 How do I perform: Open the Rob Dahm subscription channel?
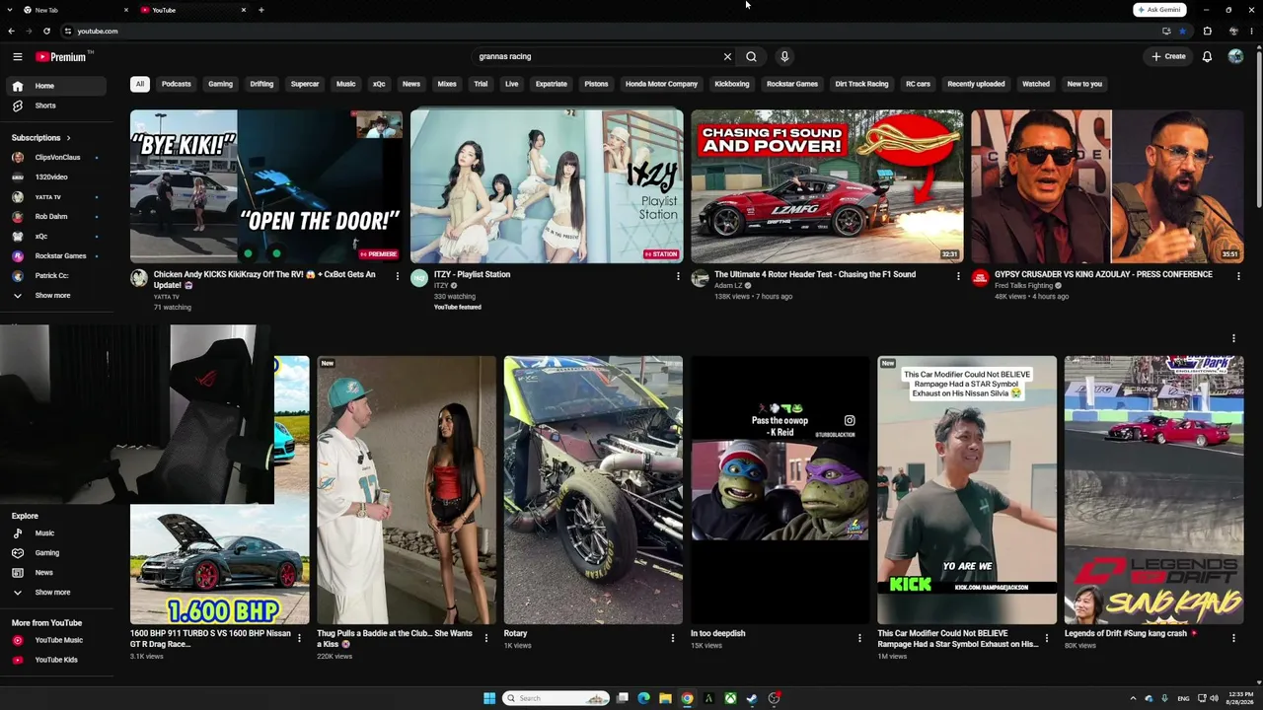(56, 217)
